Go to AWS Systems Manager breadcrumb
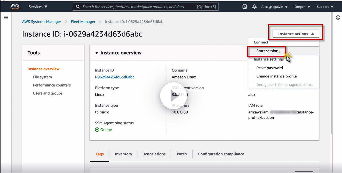The width and height of the screenshot is (342, 173). [x=42, y=22]
